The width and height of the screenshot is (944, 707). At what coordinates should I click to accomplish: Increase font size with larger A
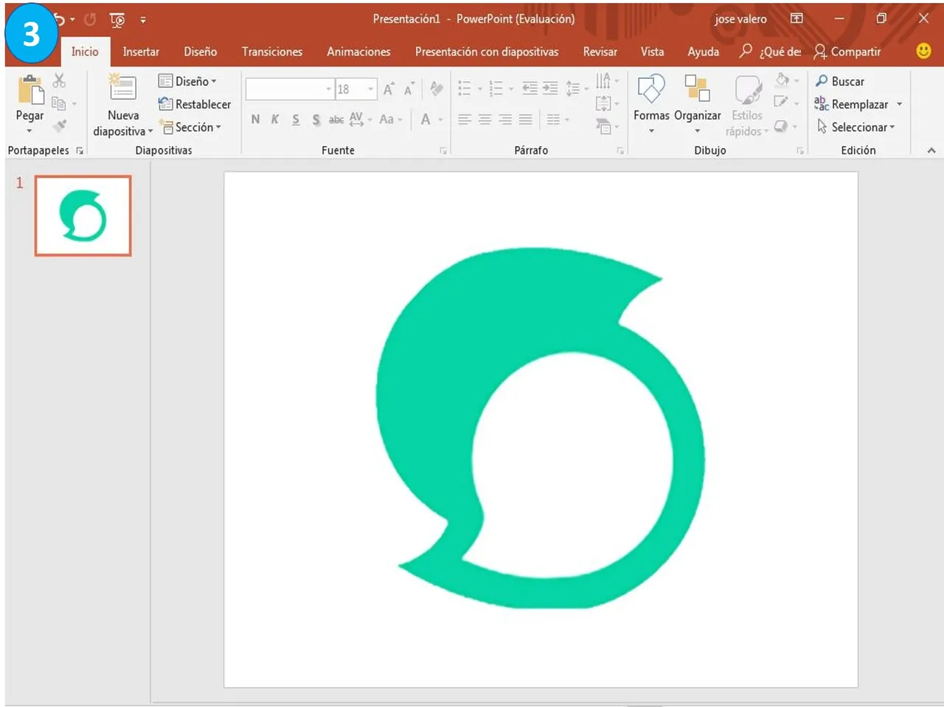(x=389, y=89)
